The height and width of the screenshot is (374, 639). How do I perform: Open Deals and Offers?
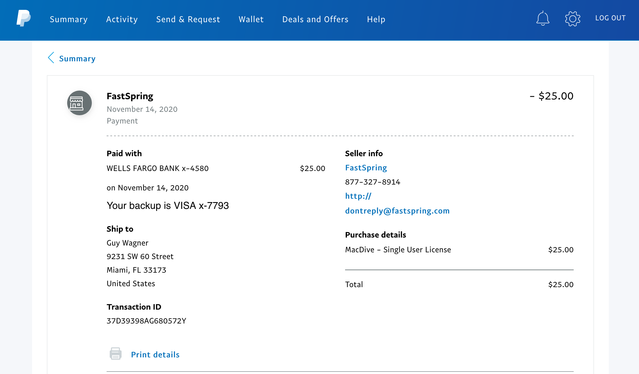click(315, 19)
